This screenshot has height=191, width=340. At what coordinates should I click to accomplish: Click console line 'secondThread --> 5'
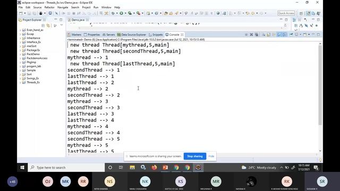coord(93,139)
